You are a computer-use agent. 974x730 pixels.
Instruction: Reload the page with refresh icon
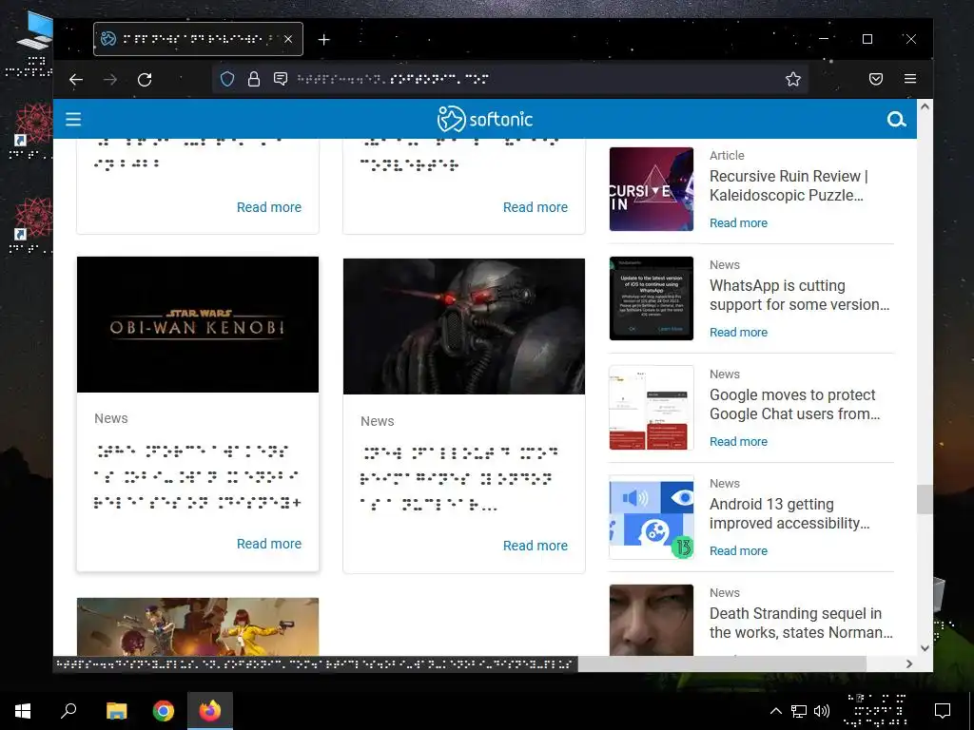point(145,79)
